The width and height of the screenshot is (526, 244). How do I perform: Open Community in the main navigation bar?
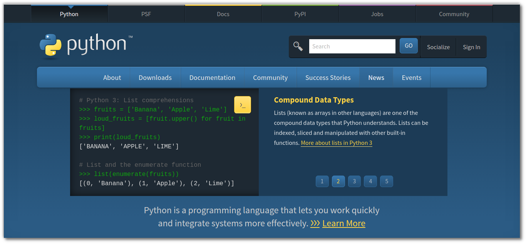[x=270, y=78]
